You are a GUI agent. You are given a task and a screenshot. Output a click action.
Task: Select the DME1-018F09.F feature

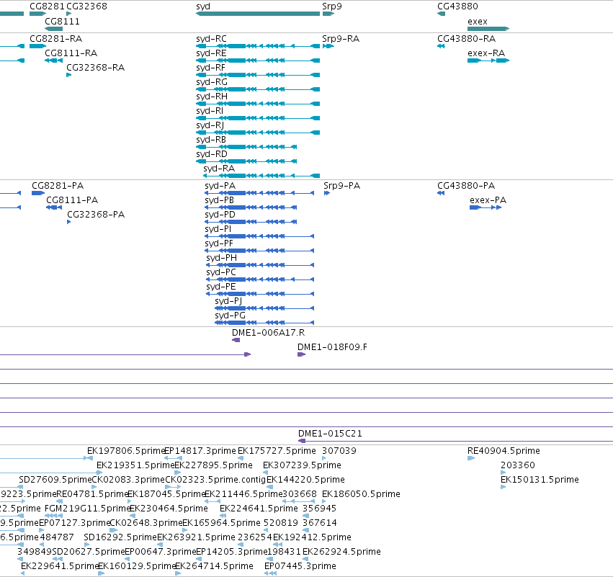pyautogui.click(x=301, y=354)
